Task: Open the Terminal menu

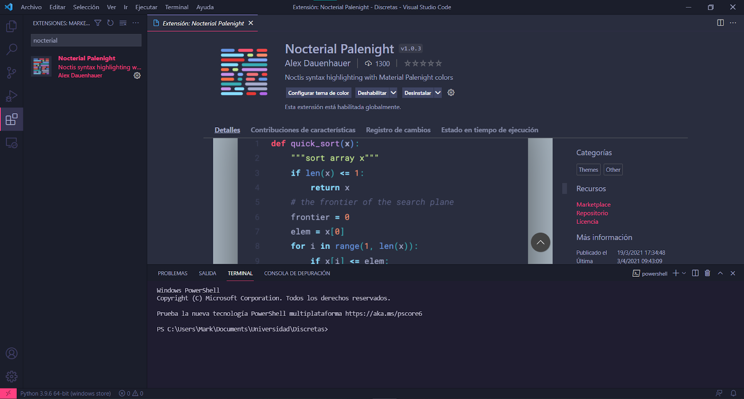Action: click(177, 7)
